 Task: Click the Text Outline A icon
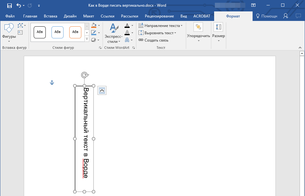(x=127, y=33)
